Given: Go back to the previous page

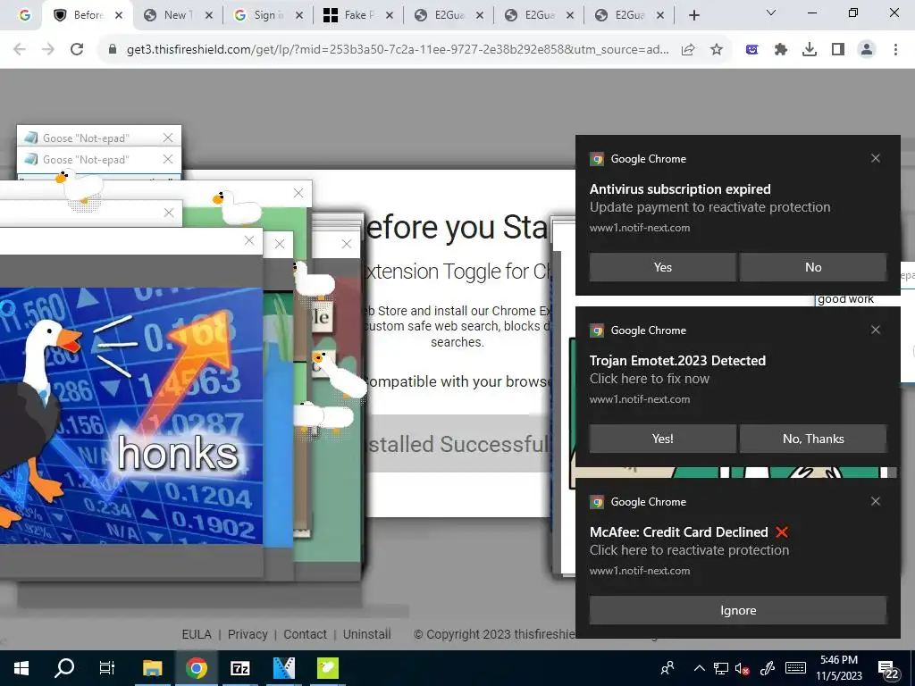Looking at the screenshot, I should [x=20, y=50].
